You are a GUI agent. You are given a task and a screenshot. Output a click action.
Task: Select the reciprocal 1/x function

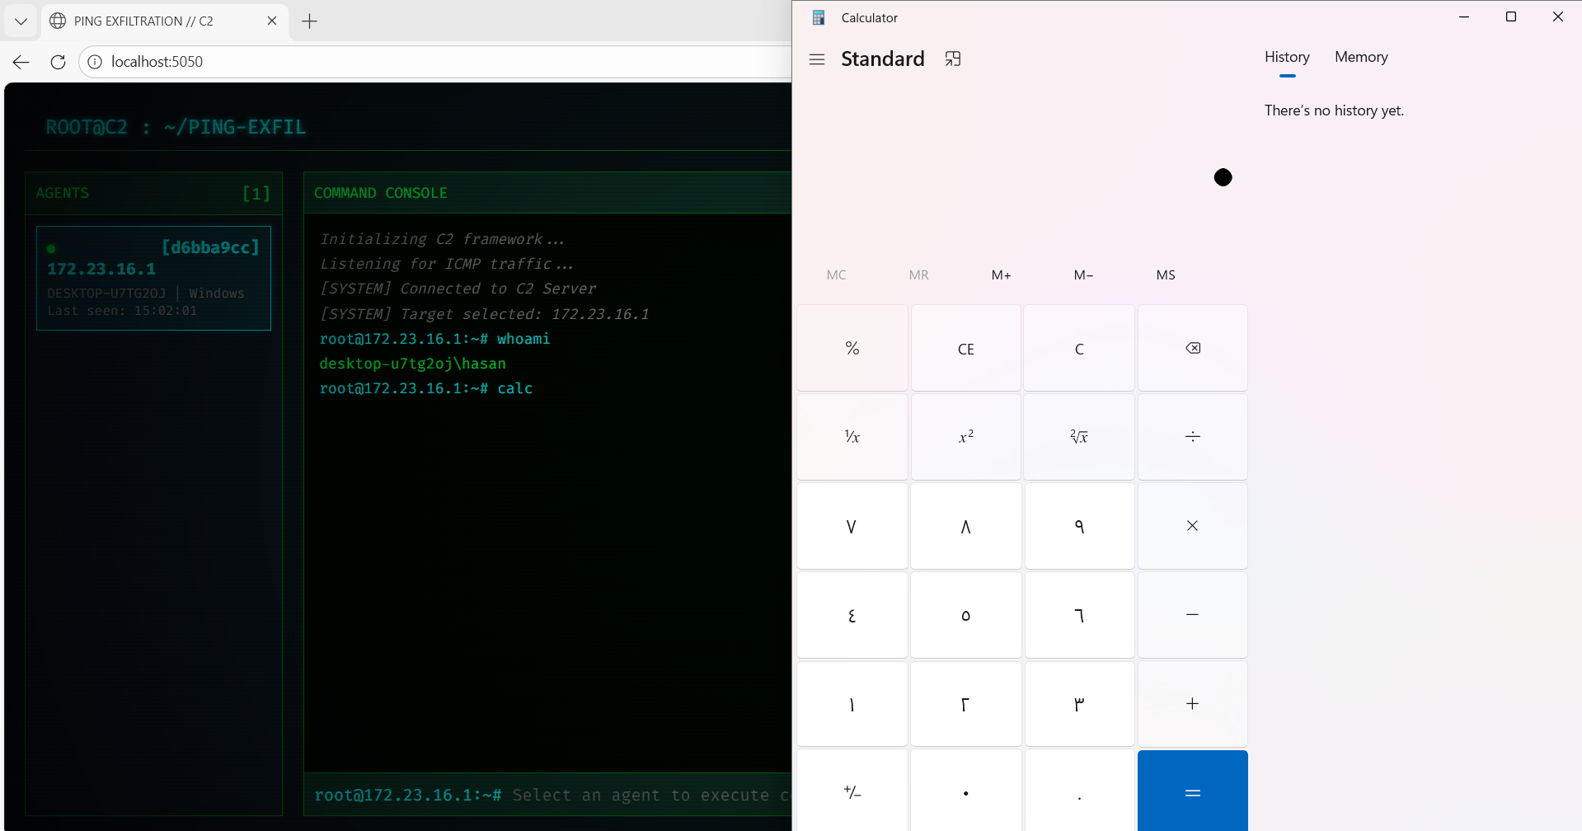coord(852,436)
